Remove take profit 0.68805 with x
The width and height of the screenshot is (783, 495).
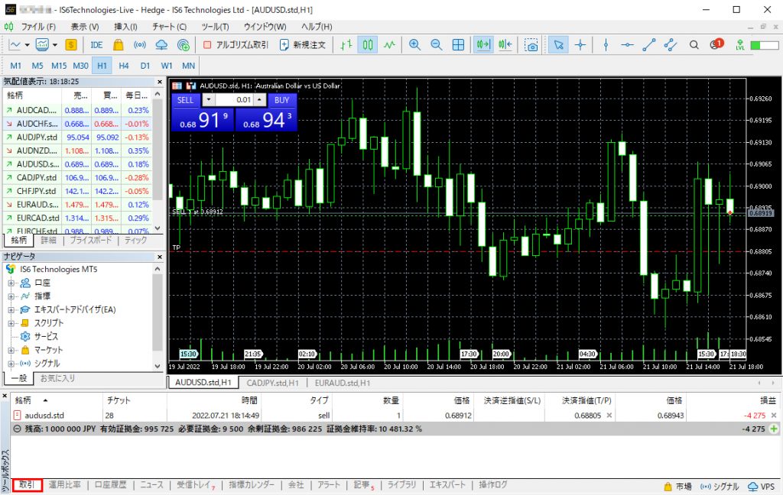click(609, 415)
